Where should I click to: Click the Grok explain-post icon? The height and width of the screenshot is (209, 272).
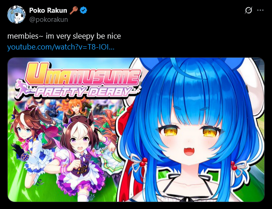248,10
